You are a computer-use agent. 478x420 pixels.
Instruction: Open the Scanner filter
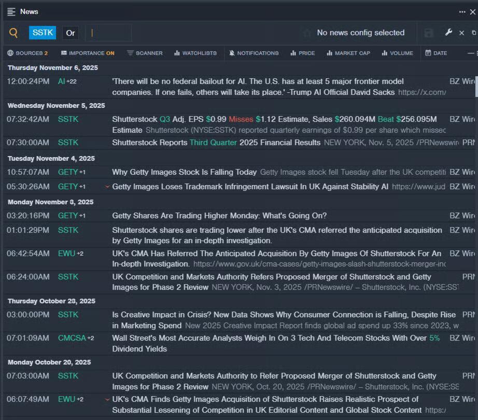point(145,53)
